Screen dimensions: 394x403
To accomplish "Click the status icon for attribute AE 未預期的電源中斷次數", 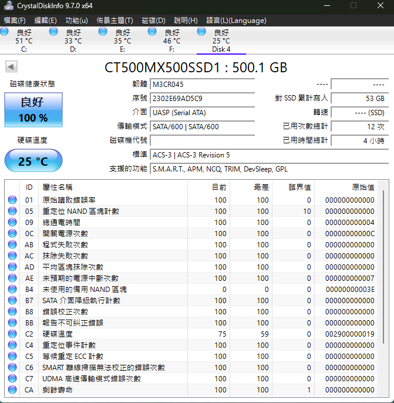I will [x=12, y=278].
